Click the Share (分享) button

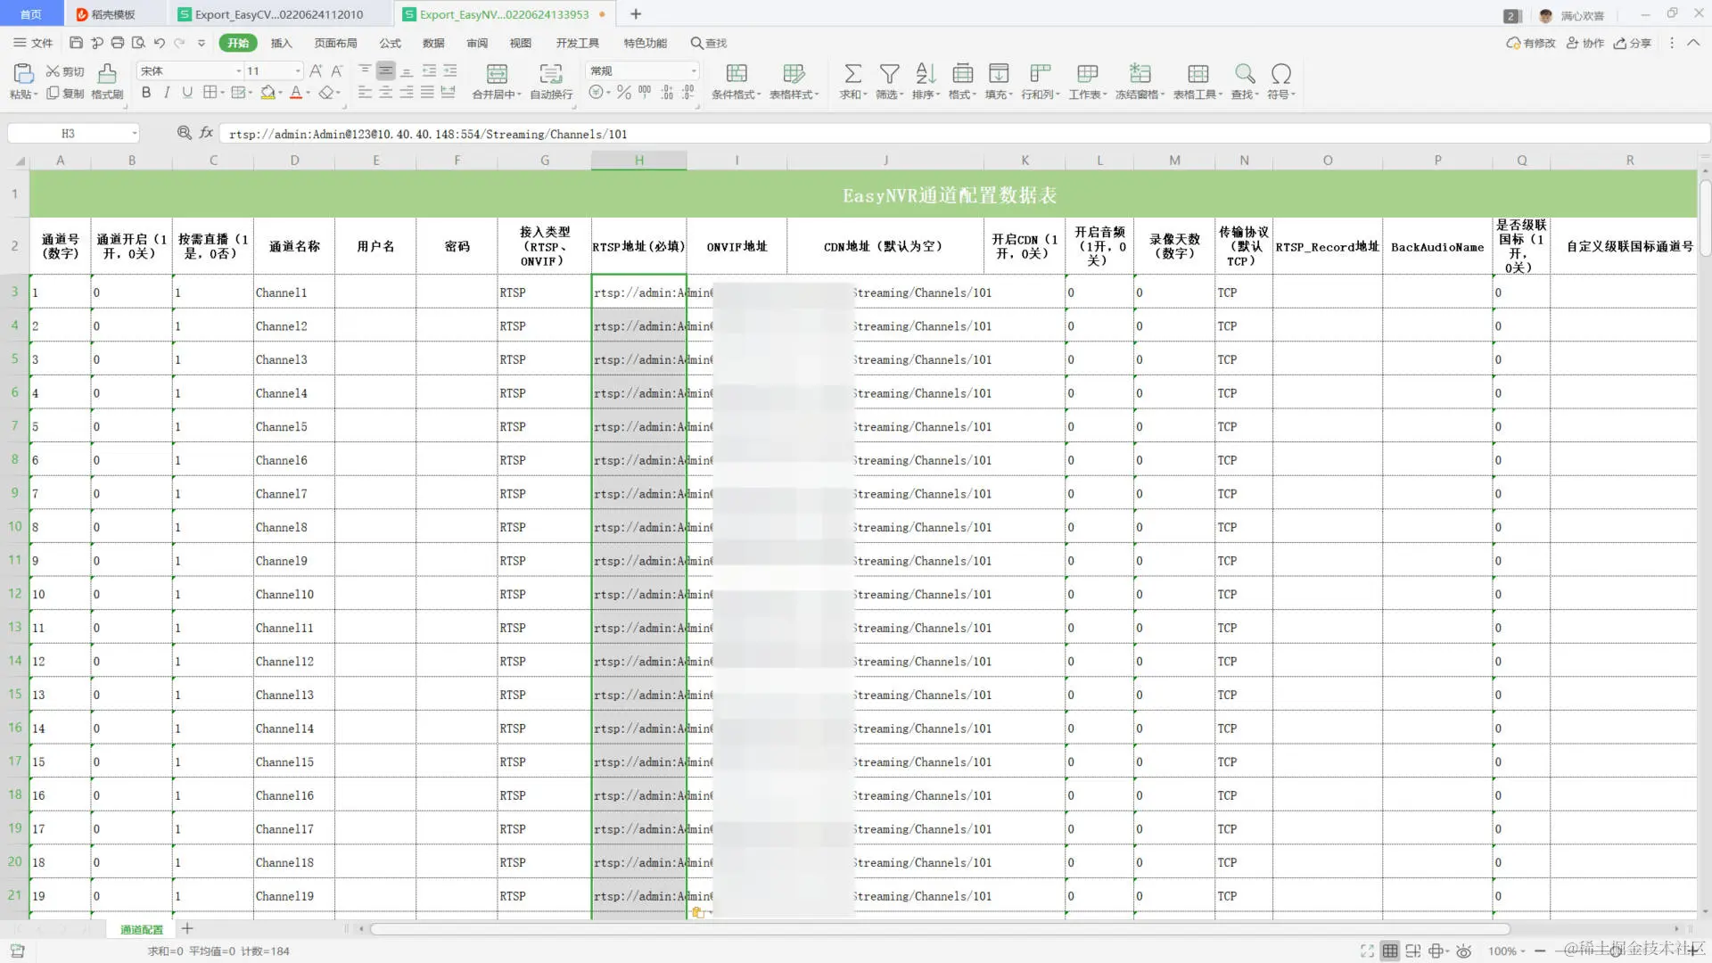coord(1633,43)
